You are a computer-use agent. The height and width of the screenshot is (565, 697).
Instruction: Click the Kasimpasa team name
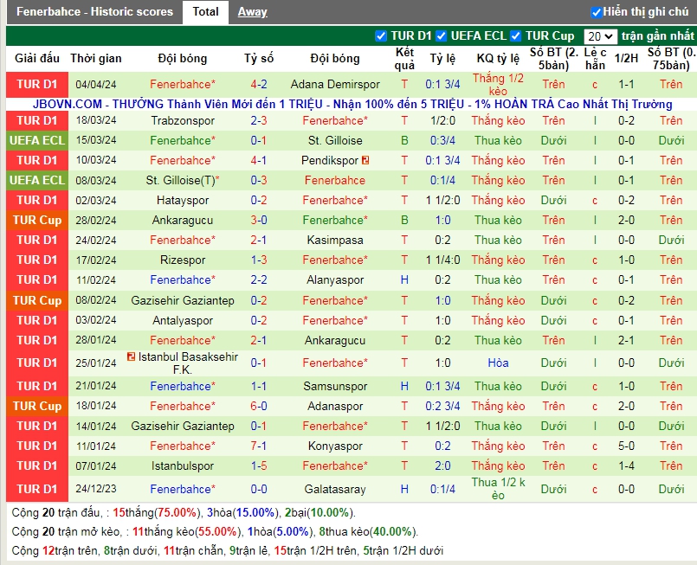pos(334,240)
